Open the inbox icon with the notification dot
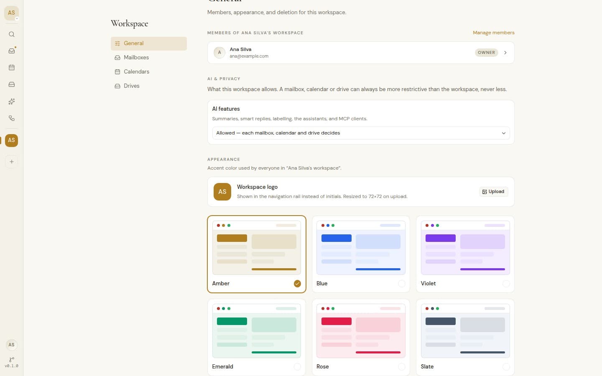This screenshot has height=376, width=602. coord(12,51)
